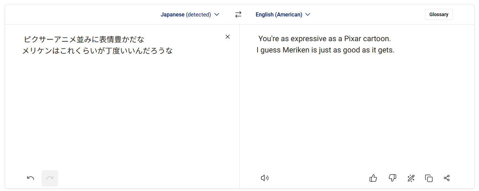Click the word "expressive" in the translation

(308, 38)
